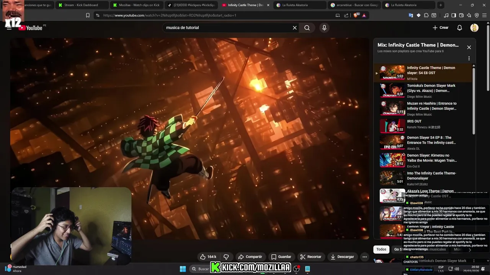Open the taskbar volume control
The height and width of the screenshot is (275, 490).
457,269
